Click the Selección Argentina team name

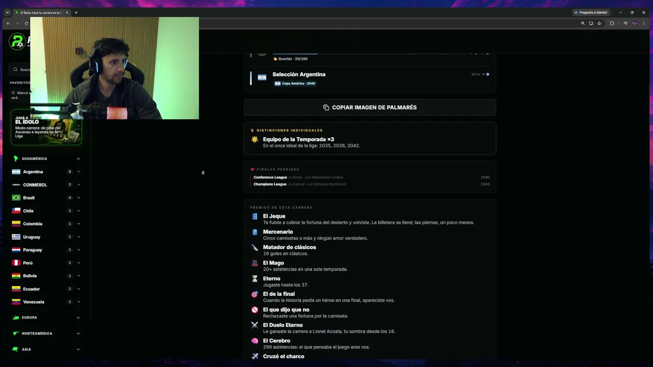pyautogui.click(x=299, y=74)
